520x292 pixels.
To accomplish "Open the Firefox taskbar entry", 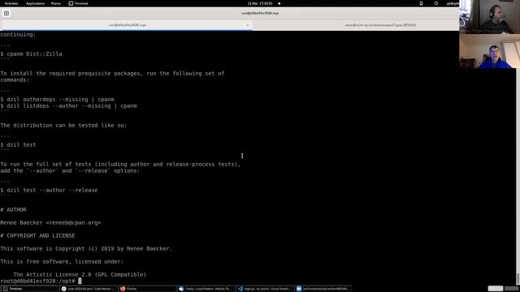I will pyautogui.click(x=146, y=289).
